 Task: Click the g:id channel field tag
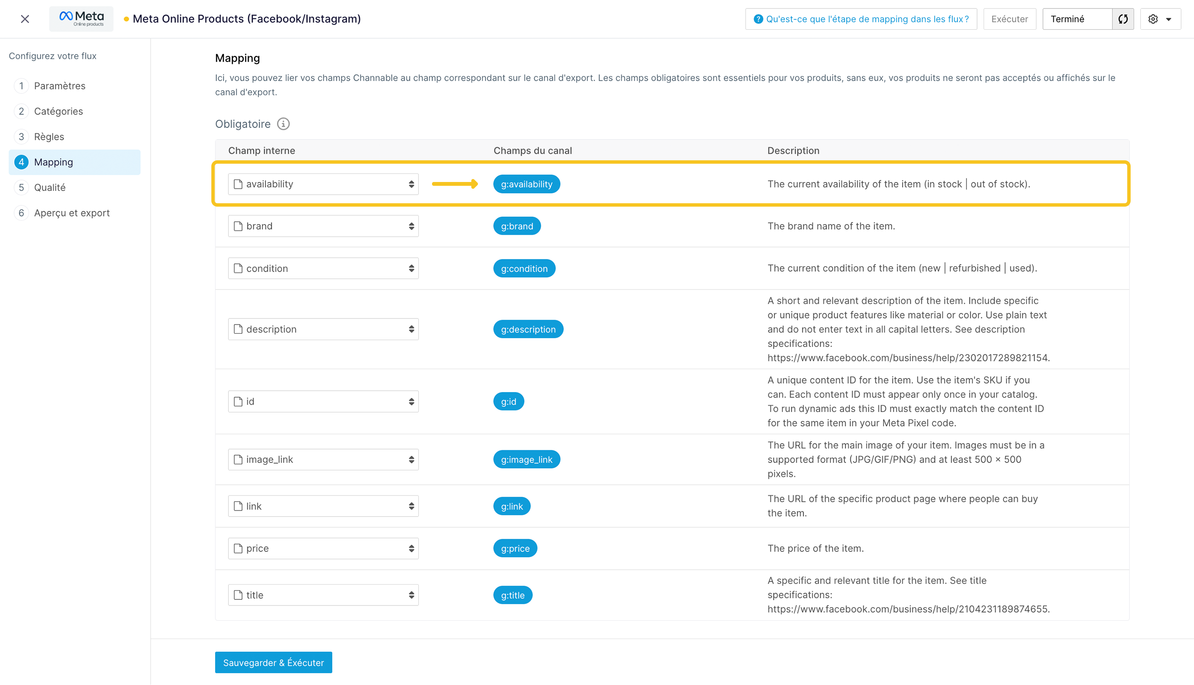(x=508, y=401)
